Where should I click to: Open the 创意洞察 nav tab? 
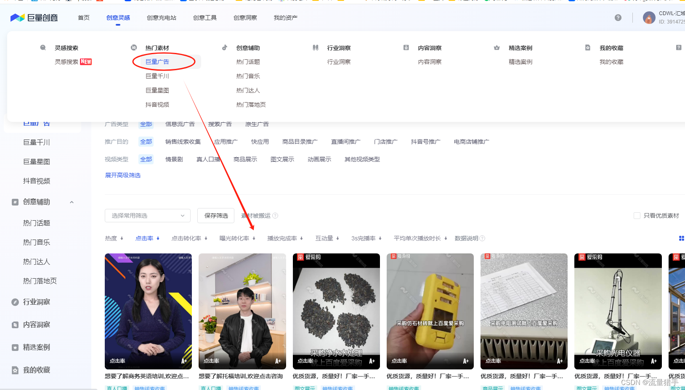[x=245, y=18]
